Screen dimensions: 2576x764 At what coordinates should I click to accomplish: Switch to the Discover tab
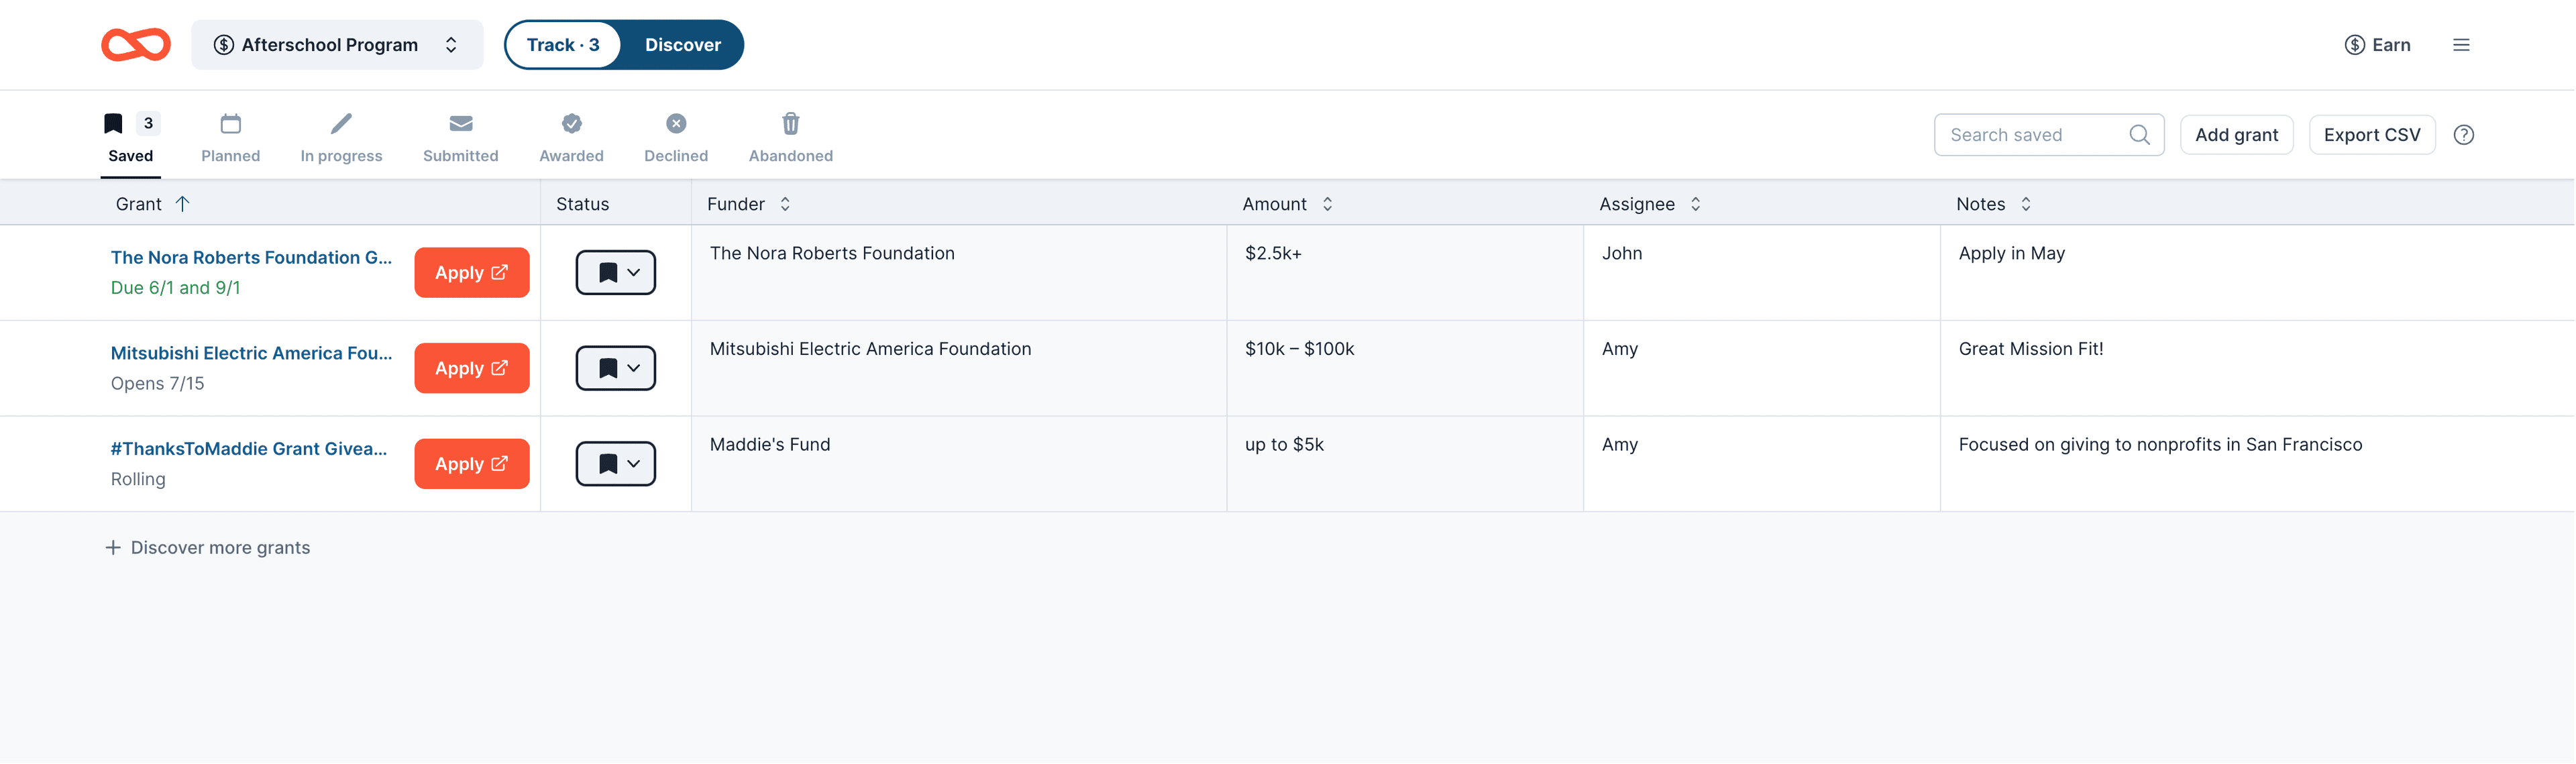point(683,44)
